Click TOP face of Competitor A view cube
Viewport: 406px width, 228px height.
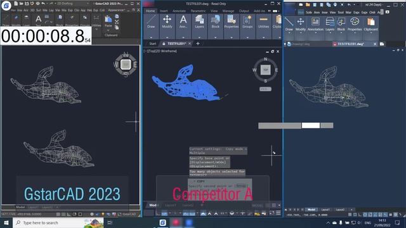click(x=265, y=70)
